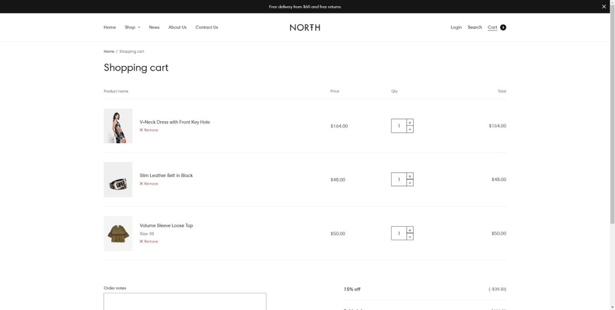This screenshot has width=615, height=310.
Task: Go to About Us page
Action: point(177,28)
